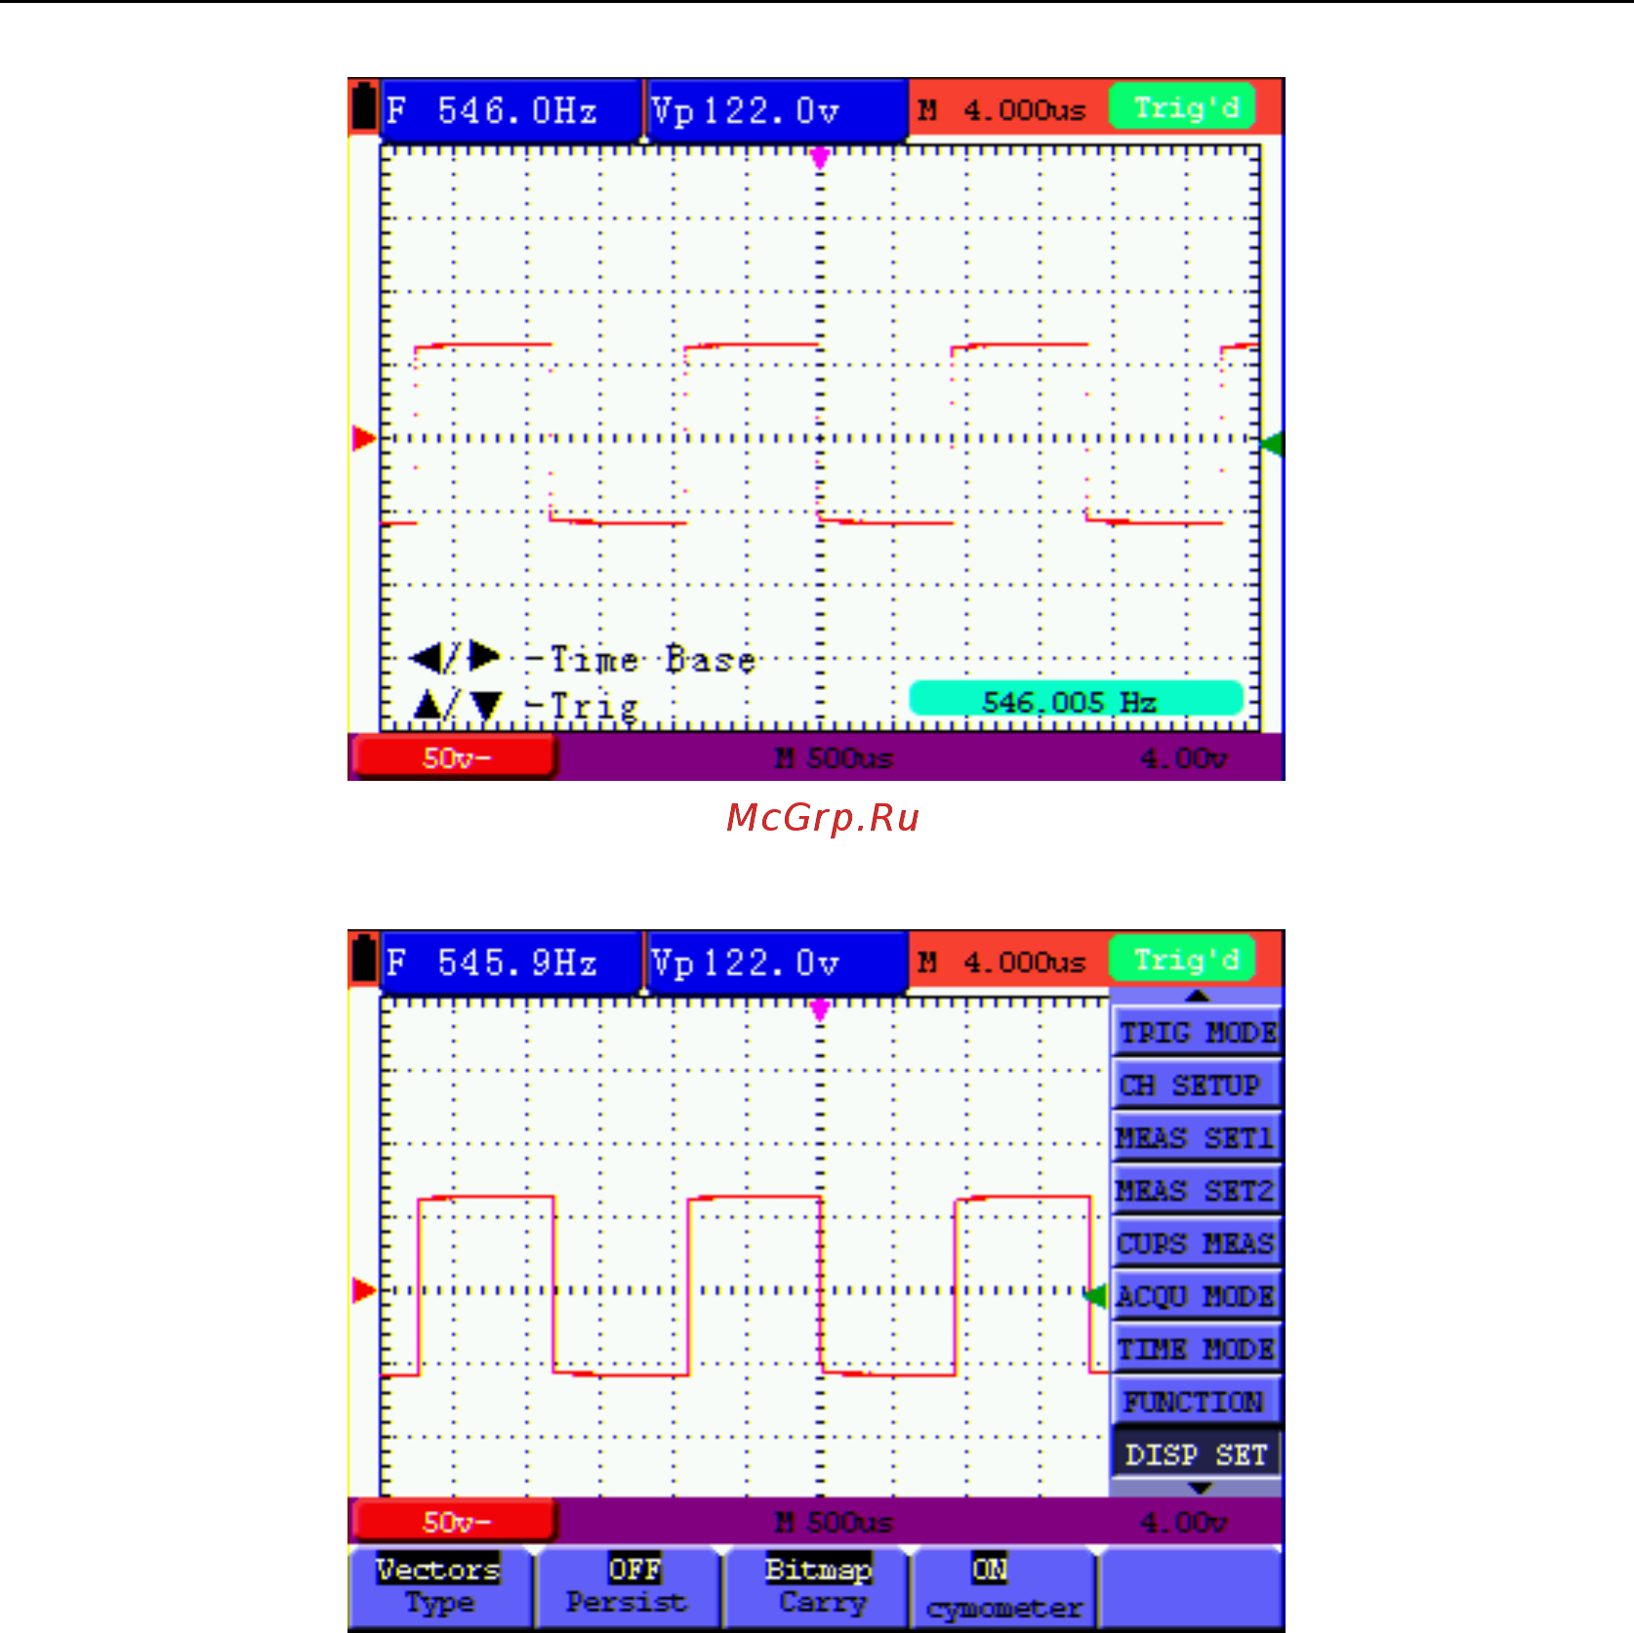Click green trigger level marker in upper screen
1634x1633 pixels.
pos(1273,444)
